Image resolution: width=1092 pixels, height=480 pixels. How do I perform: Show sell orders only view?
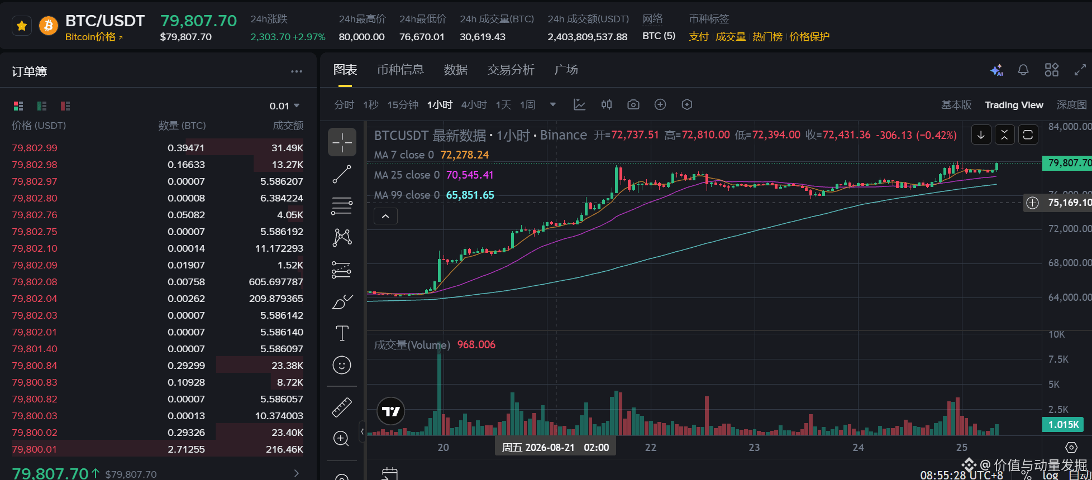coord(65,105)
